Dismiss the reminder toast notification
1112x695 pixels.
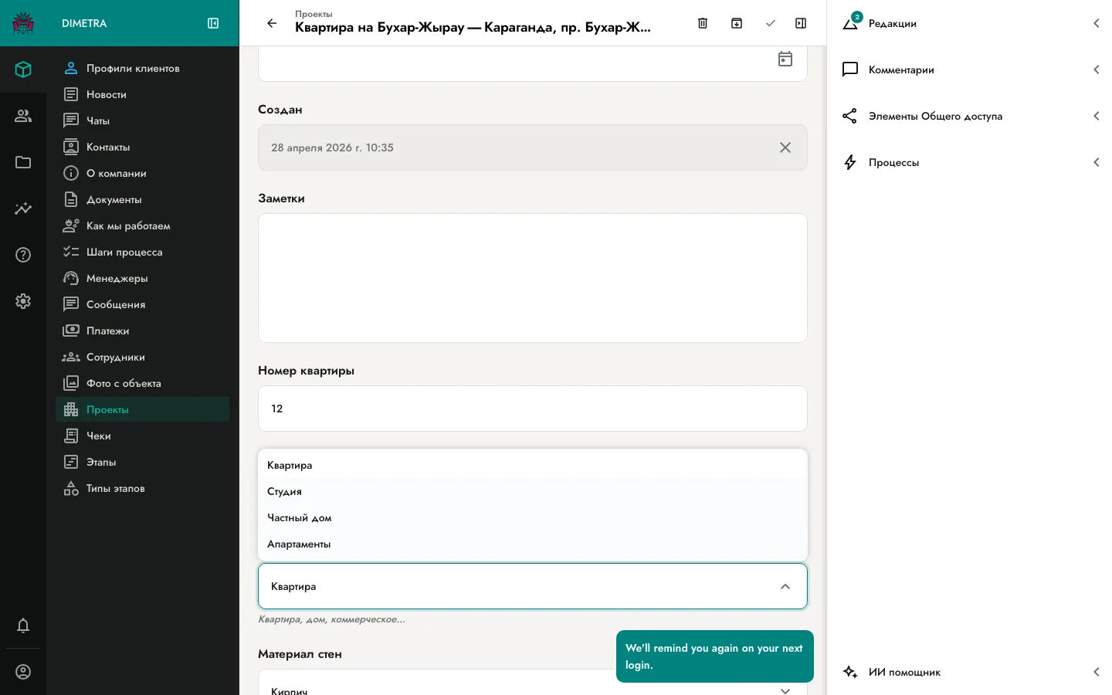tap(715, 656)
